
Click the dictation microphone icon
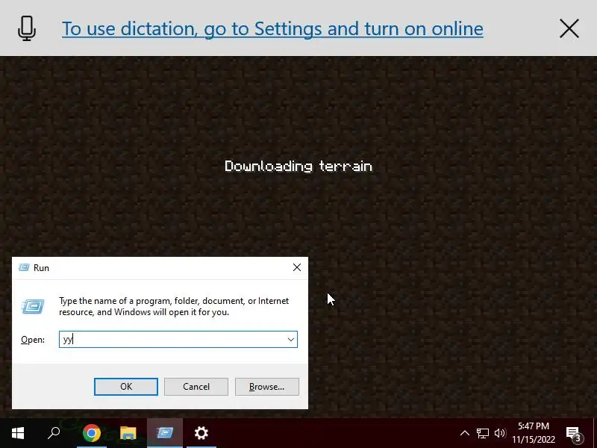point(27,28)
